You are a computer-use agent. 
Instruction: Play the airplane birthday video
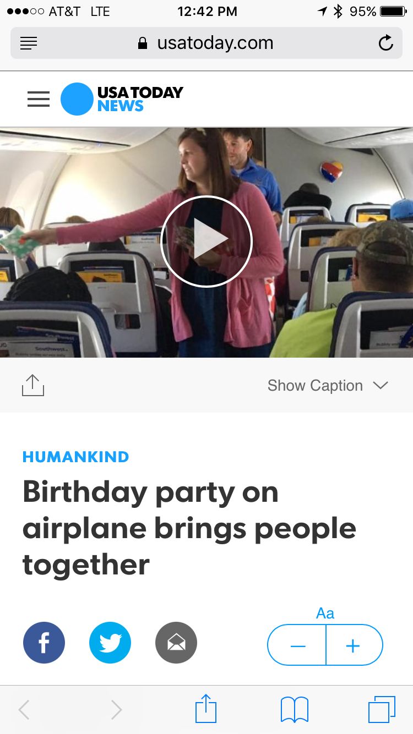206,241
